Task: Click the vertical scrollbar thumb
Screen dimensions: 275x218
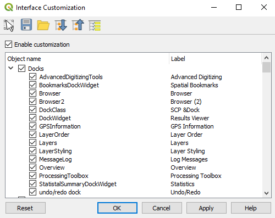Action: coord(266,68)
